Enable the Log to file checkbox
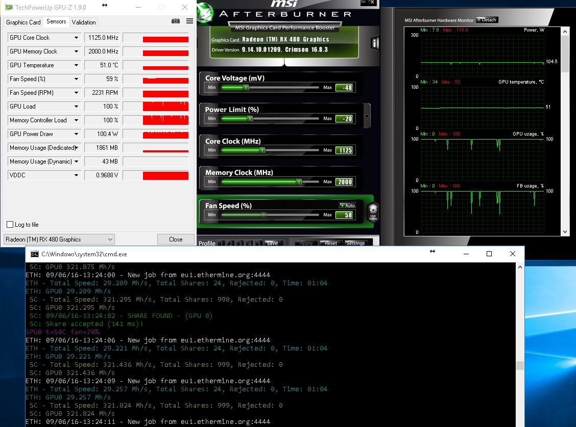576x427 pixels. 10,225
